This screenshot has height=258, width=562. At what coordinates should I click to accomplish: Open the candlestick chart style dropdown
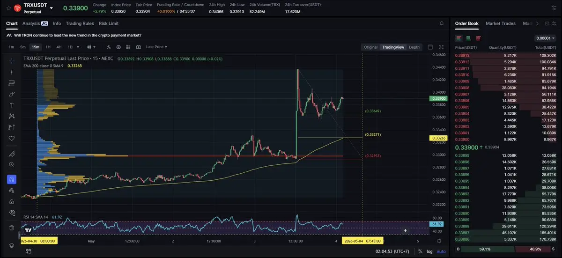coord(91,47)
